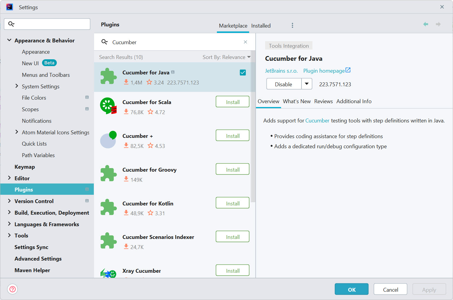The image size is (453, 300).
Task: Click the external link icon by Plugin homepage
Action: click(348, 70)
